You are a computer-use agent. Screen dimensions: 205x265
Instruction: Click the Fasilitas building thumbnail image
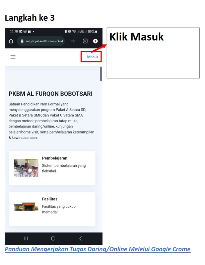(x=26, y=206)
